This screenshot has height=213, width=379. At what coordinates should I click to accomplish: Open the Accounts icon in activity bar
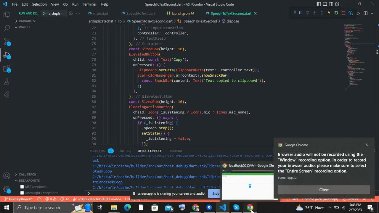(7, 176)
